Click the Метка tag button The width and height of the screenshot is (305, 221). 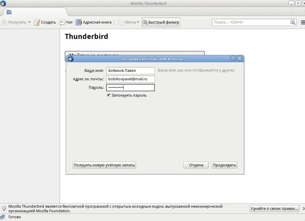pyautogui.click(x=127, y=22)
